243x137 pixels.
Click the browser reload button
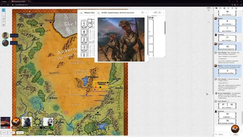click(8, 5)
